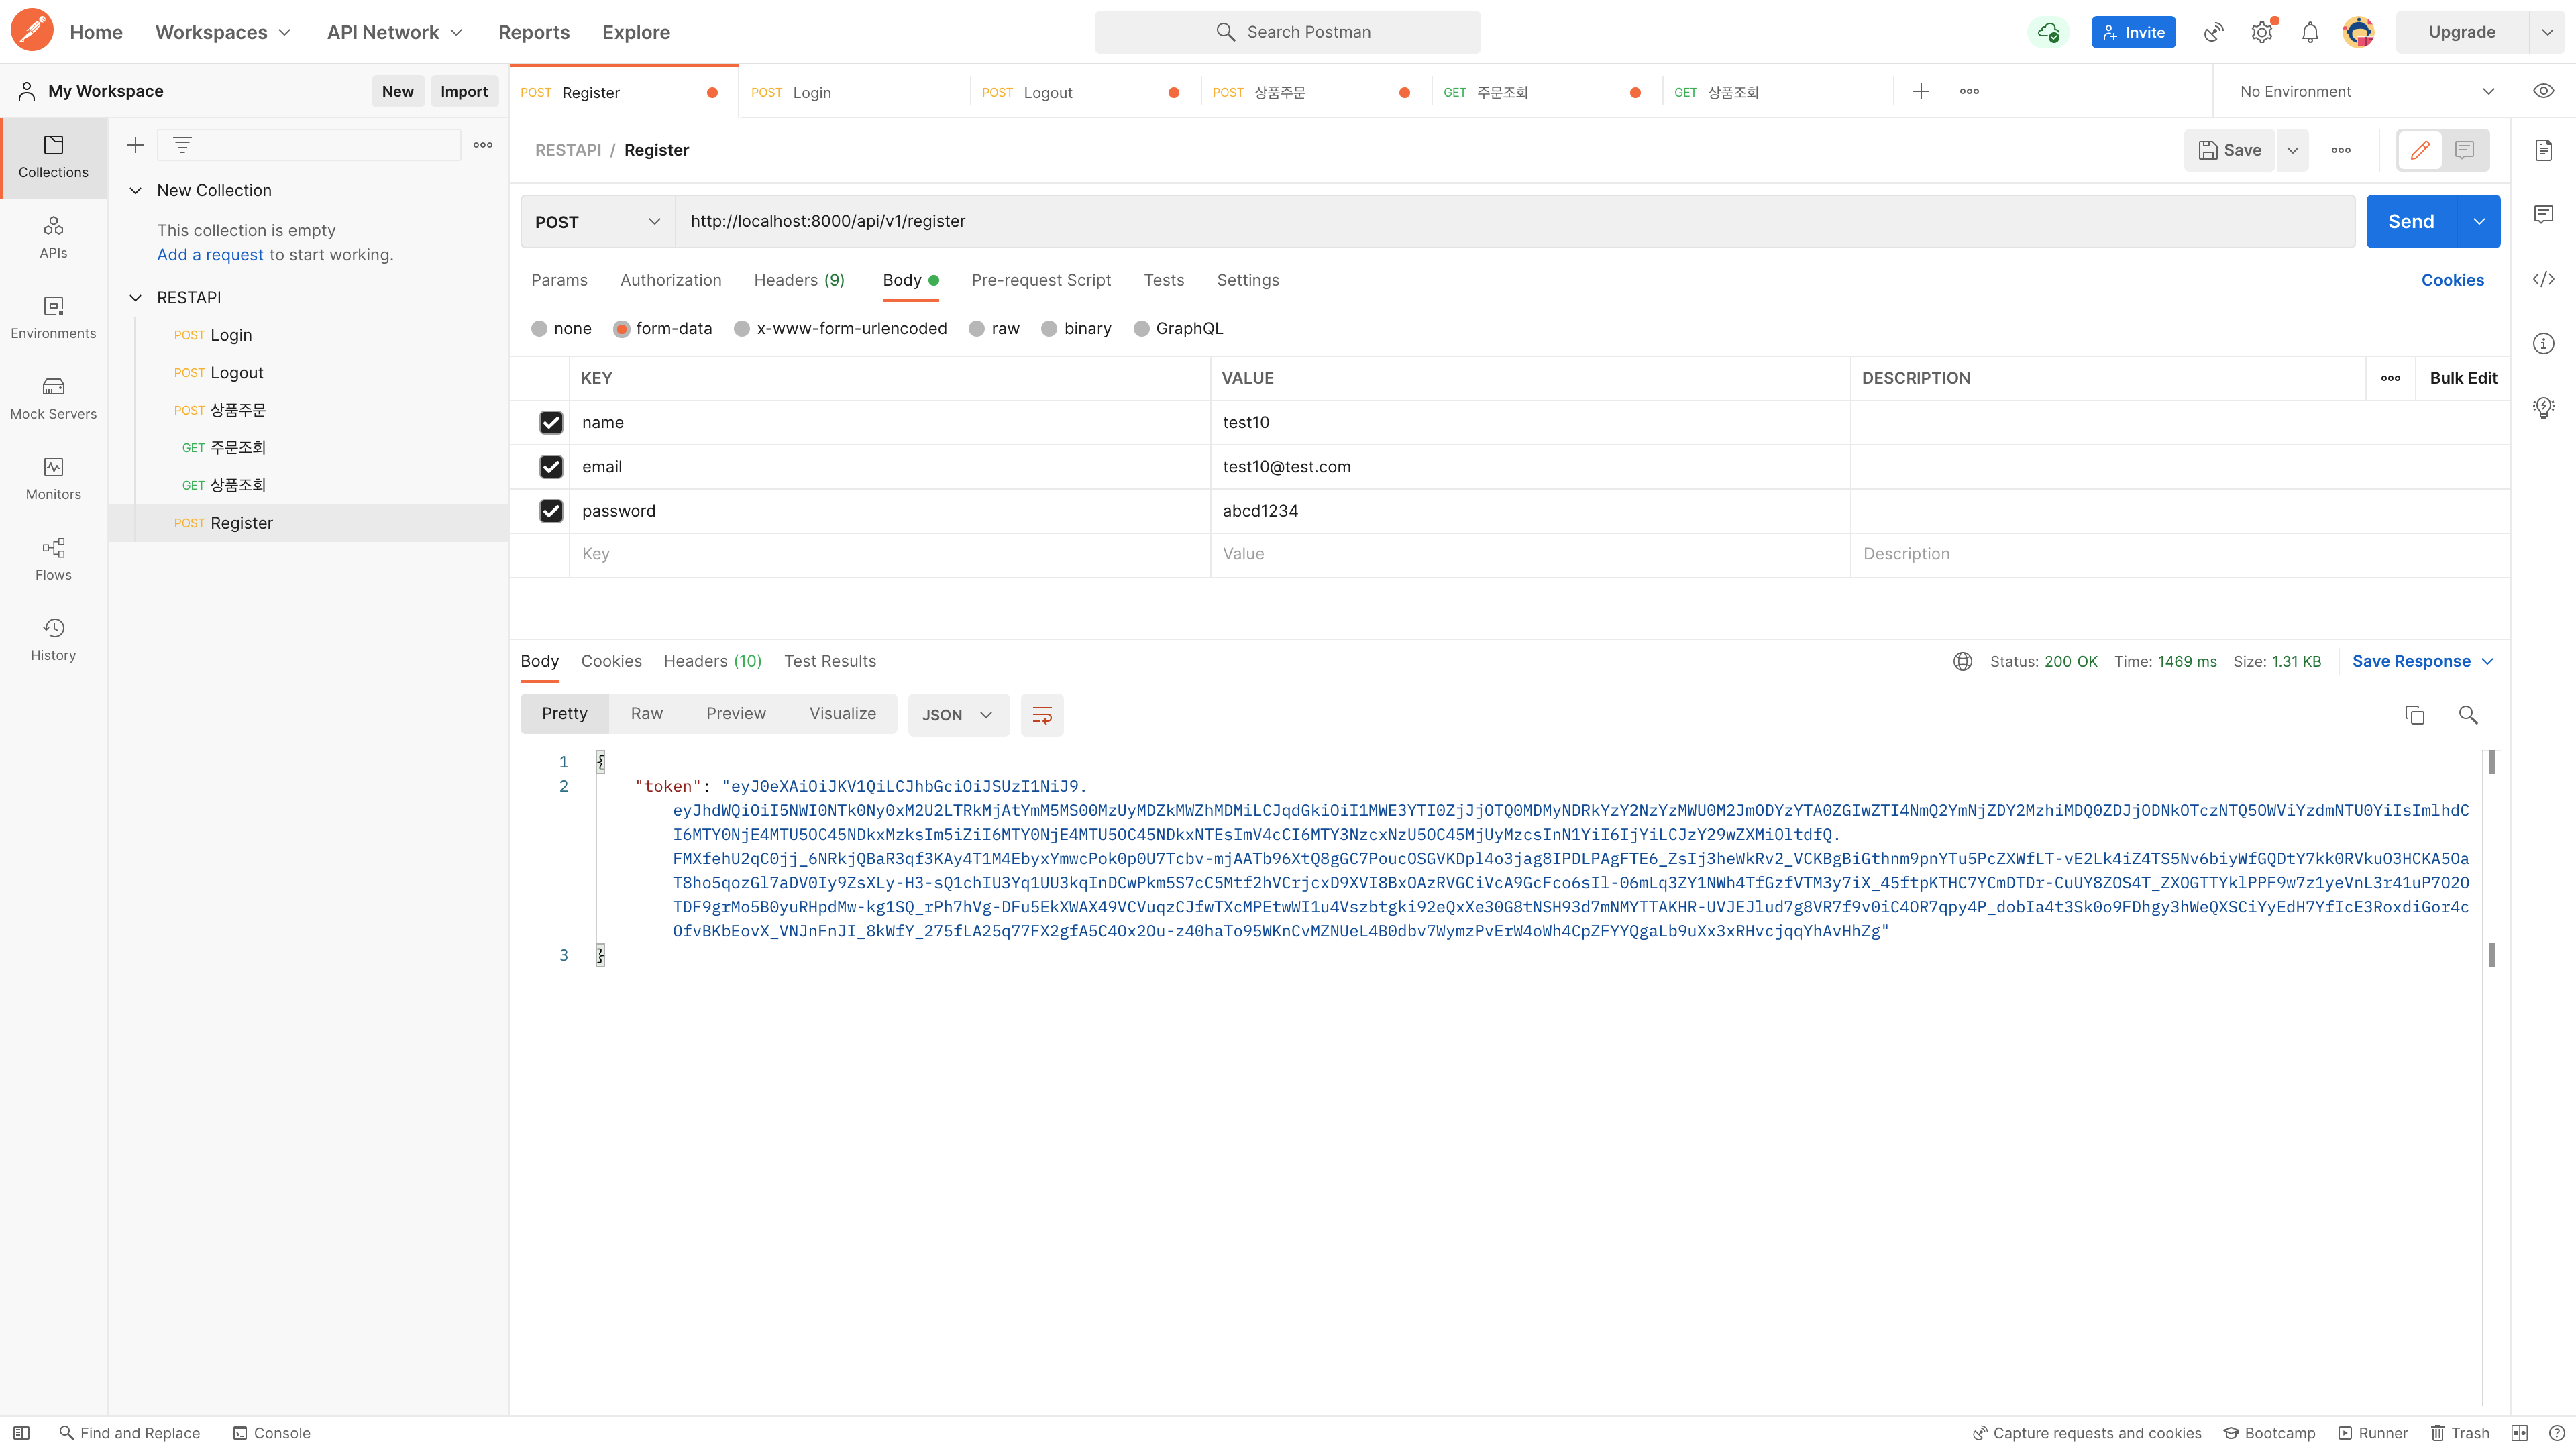The height and width of the screenshot is (1449, 2576).
Task: Open the code snippet panel icon
Action: (2543, 279)
